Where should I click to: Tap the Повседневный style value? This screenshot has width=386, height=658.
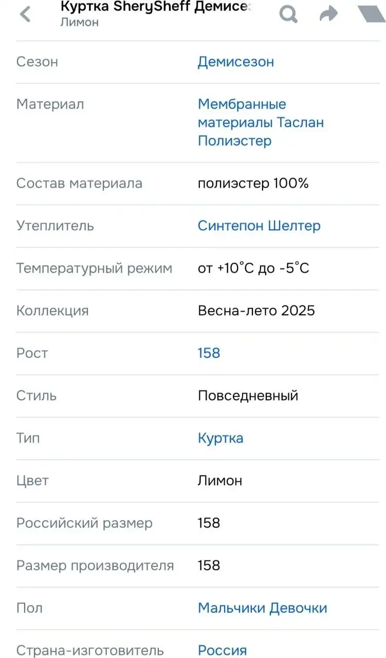tap(248, 395)
